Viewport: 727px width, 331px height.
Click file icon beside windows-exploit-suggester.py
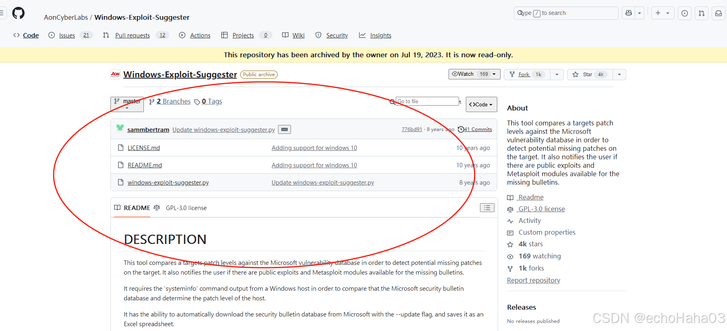pyautogui.click(x=120, y=182)
